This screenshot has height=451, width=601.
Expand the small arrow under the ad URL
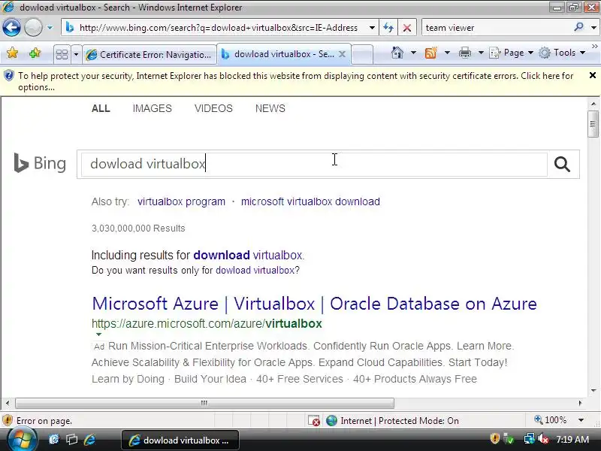(99, 334)
